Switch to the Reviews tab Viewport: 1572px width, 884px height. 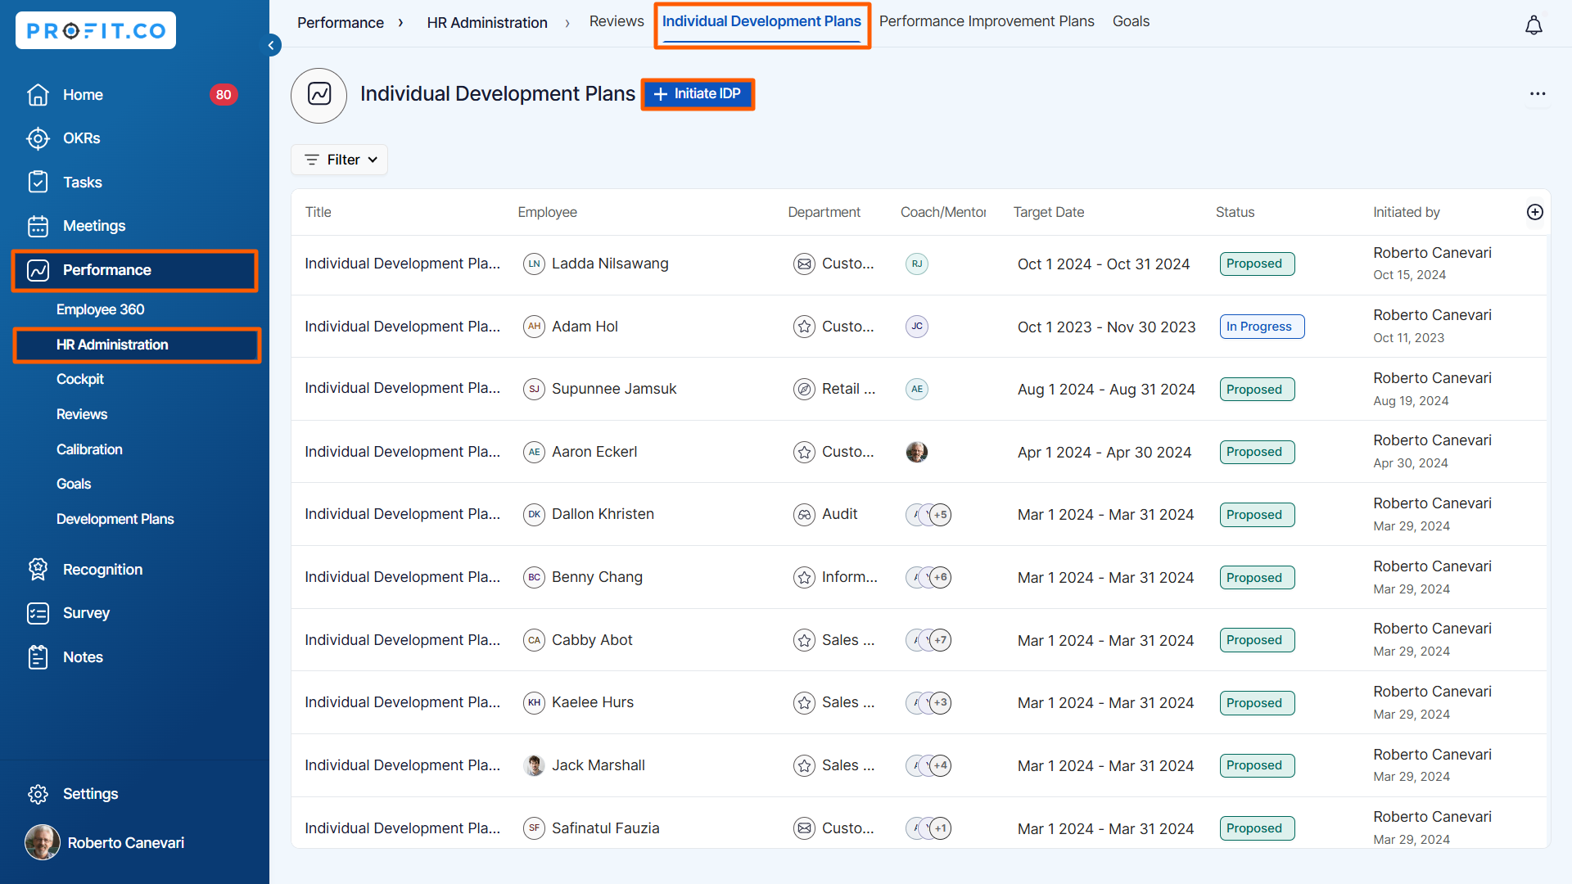point(617,21)
